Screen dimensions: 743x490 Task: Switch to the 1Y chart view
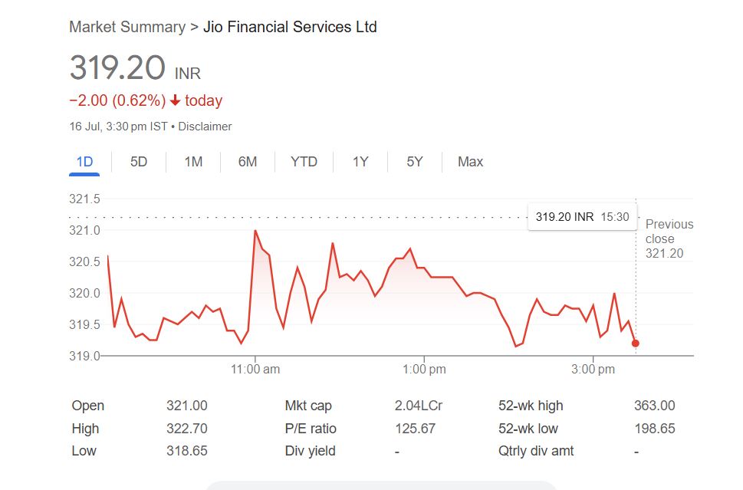pyautogui.click(x=360, y=162)
